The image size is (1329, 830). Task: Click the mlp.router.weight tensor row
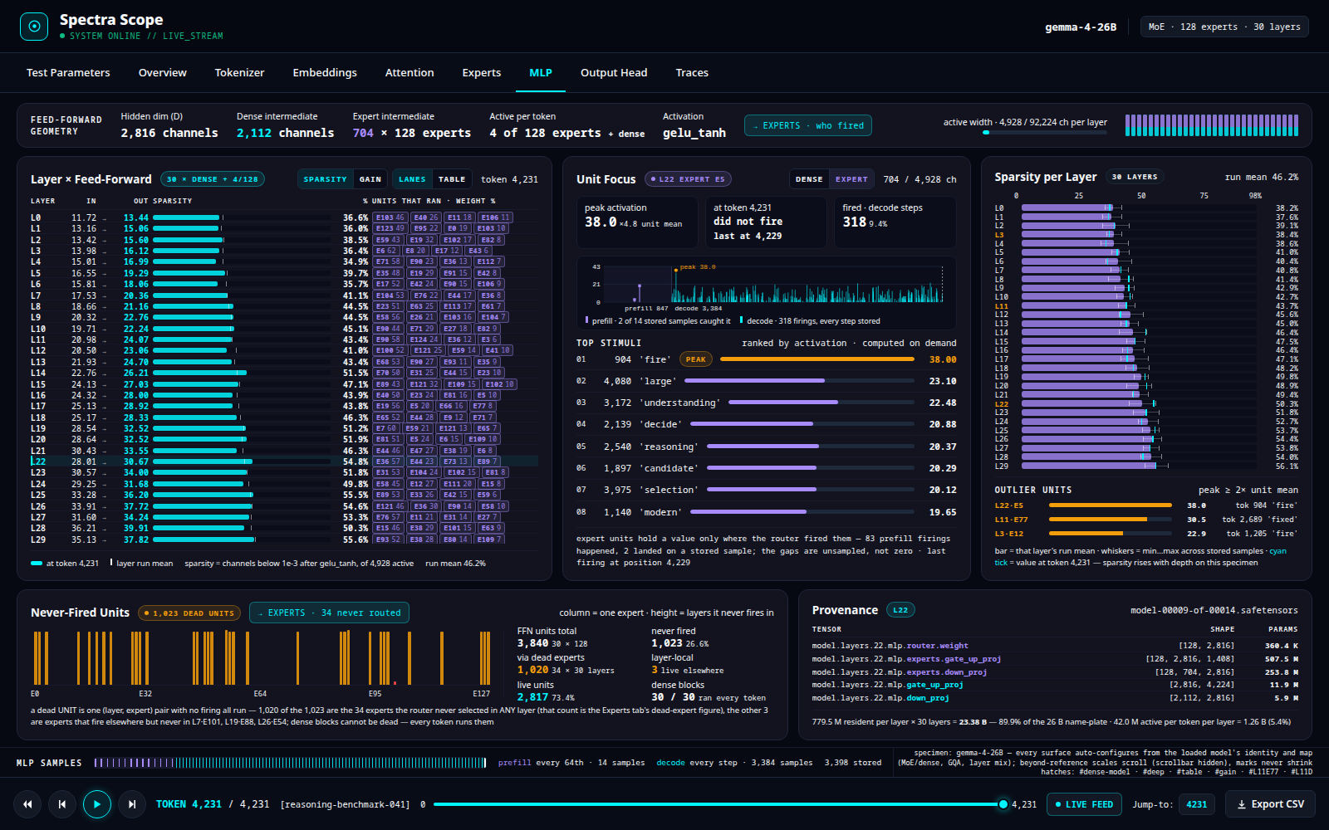click(1055, 646)
